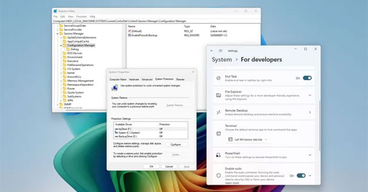The height and width of the screenshot is (192, 368).
Task: Click the System Protection shield computer icon
Action: click(x=115, y=87)
